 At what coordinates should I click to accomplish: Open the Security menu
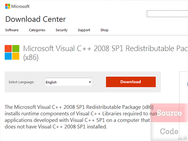pyautogui.click(x=62, y=30)
